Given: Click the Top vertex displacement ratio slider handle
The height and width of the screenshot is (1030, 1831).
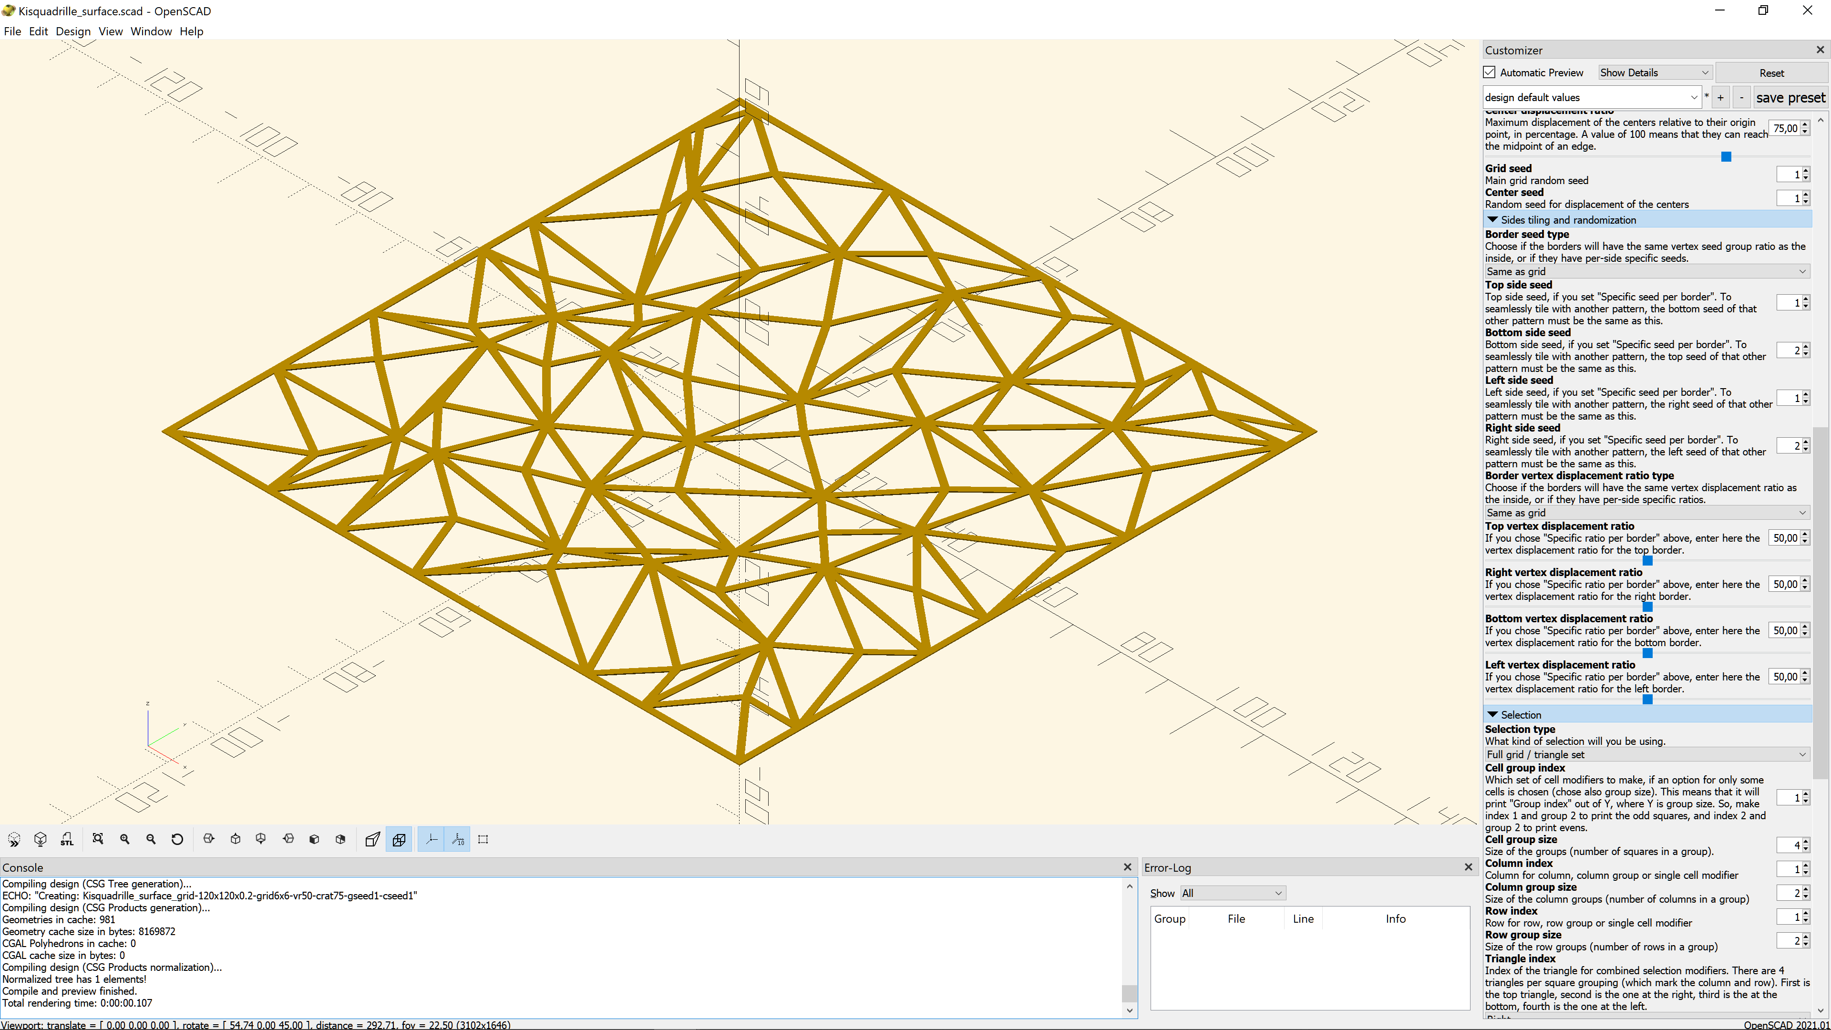Looking at the screenshot, I should click(x=1647, y=560).
